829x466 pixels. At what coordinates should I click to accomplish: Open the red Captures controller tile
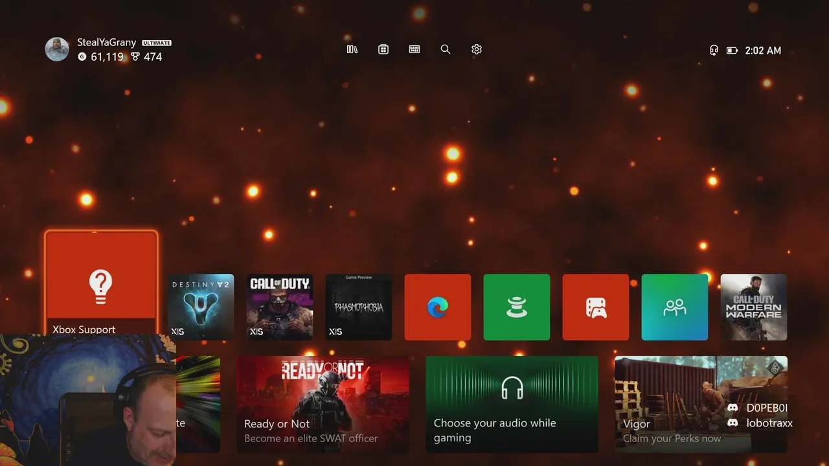(x=596, y=307)
